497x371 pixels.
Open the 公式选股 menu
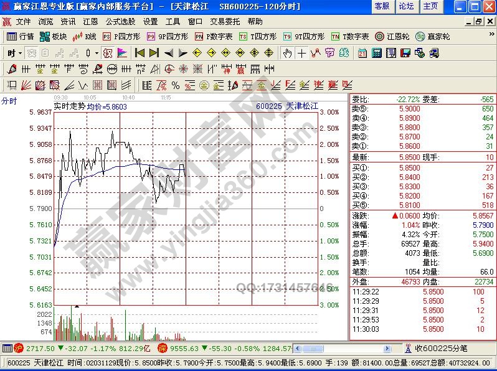click(x=120, y=21)
